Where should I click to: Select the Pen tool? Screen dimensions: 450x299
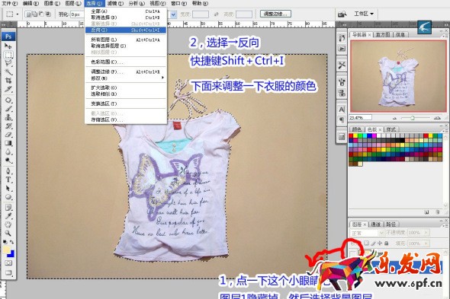click(x=8, y=171)
